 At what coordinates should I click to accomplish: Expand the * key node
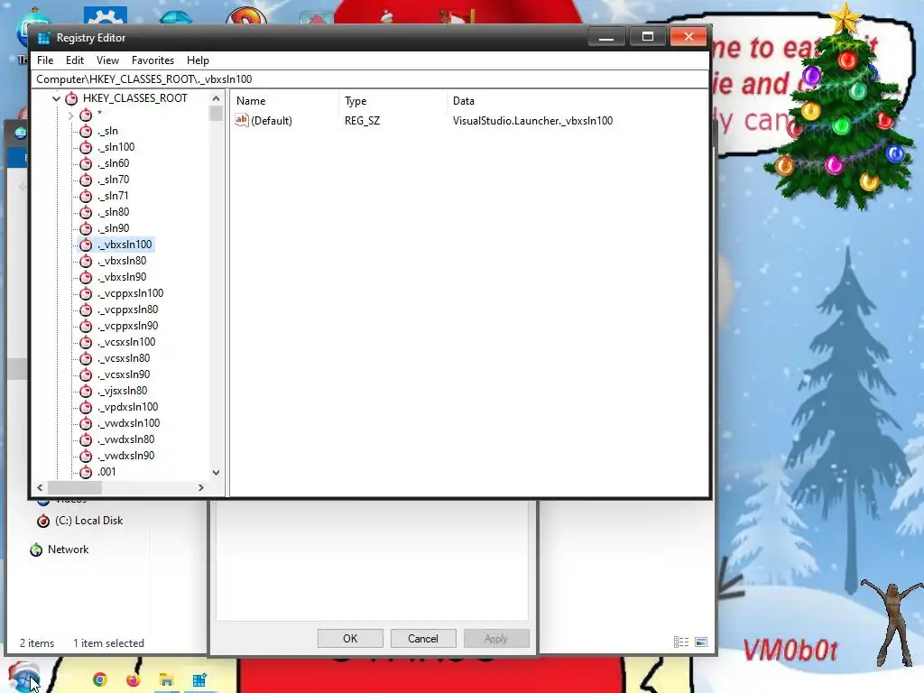(x=70, y=115)
